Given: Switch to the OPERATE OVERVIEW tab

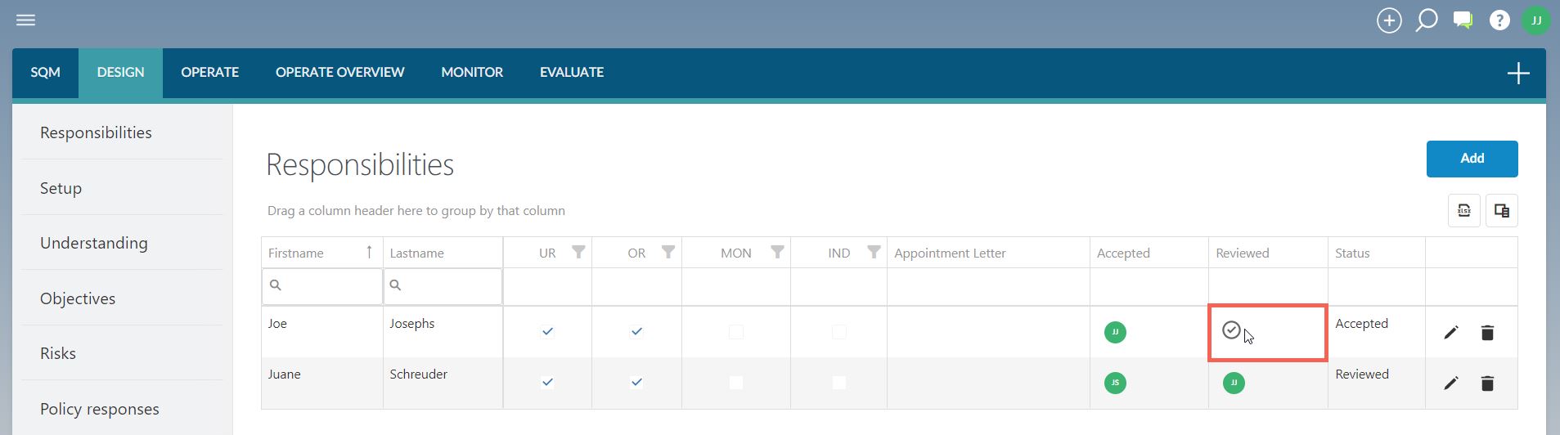Looking at the screenshot, I should (339, 72).
